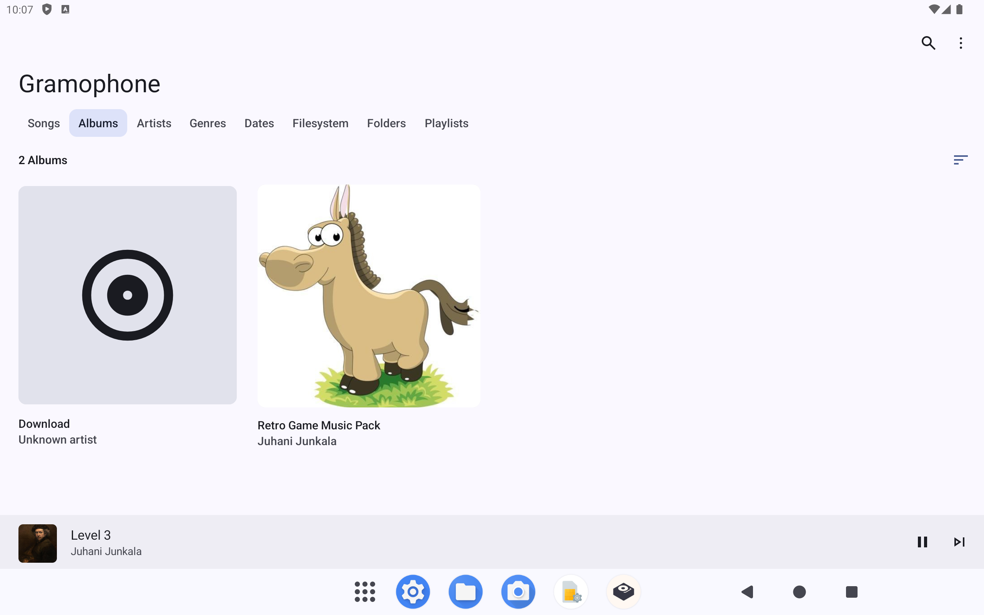Image resolution: width=984 pixels, height=615 pixels.
Task: Open the Download album cover
Action: [127, 295]
